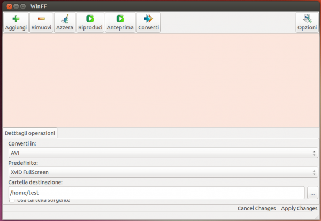The width and height of the screenshot is (321, 221).
Task: Open the Opzioni settings
Action: click(x=307, y=22)
